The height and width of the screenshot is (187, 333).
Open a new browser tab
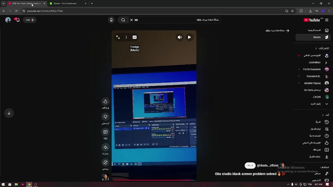point(92,3)
